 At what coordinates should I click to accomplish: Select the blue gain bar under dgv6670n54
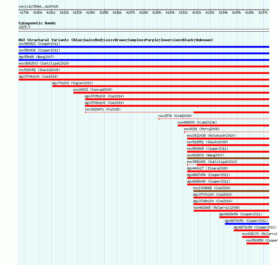point(247,224)
